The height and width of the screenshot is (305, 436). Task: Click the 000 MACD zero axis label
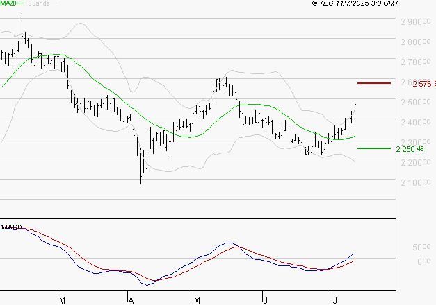(423, 261)
